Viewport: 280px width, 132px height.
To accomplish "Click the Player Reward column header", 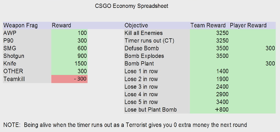I will 248,25.
